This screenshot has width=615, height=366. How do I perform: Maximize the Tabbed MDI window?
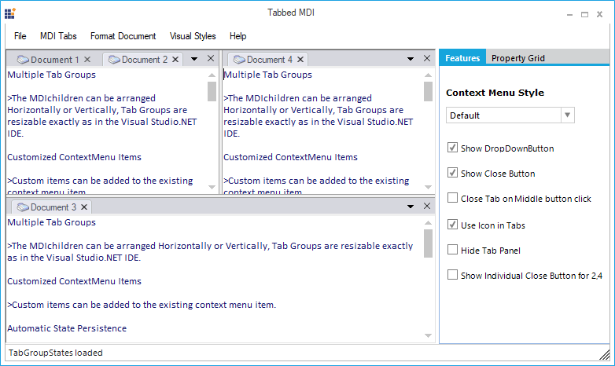tap(584, 14)
